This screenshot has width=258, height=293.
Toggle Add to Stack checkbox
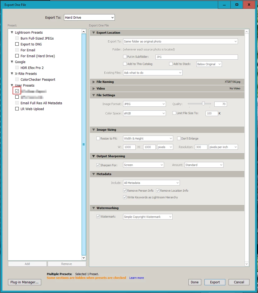pyautogui.click(x=171, y=64)
